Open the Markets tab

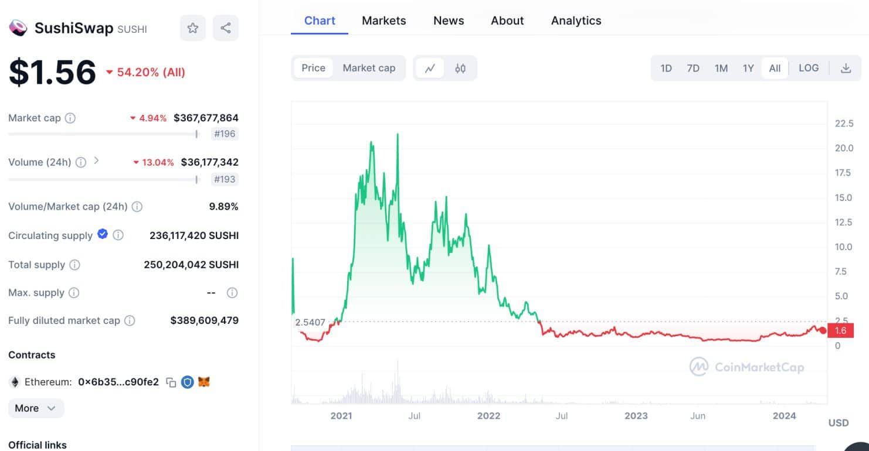[x=384, y=20]
